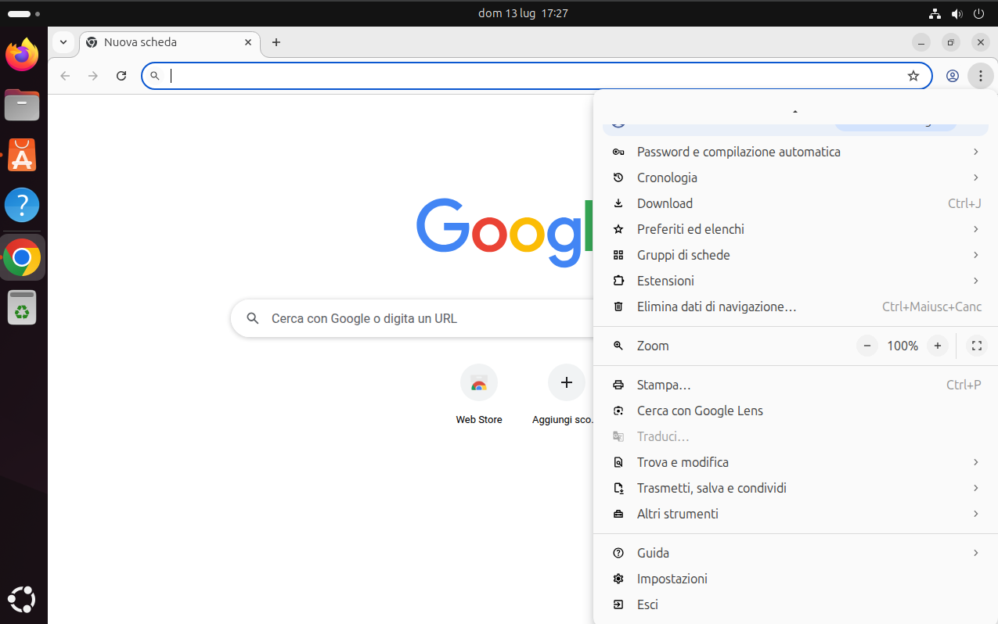Click the puzzle icon beside Estensioni

tap(618, 281)
